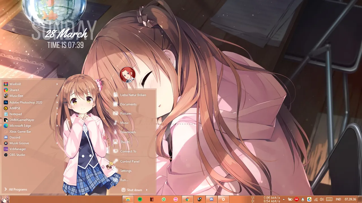Open the volume speaker tray icon
This screenshot has width=362, height=203.
click(x=322, y=199)
